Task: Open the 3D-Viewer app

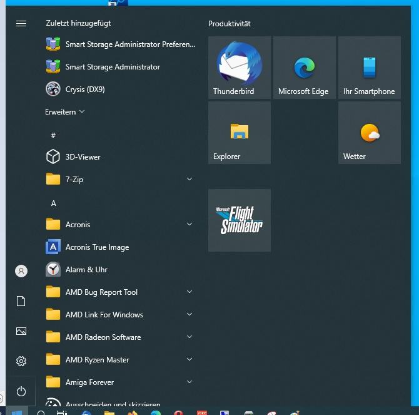Action: [x=121, y=156]
